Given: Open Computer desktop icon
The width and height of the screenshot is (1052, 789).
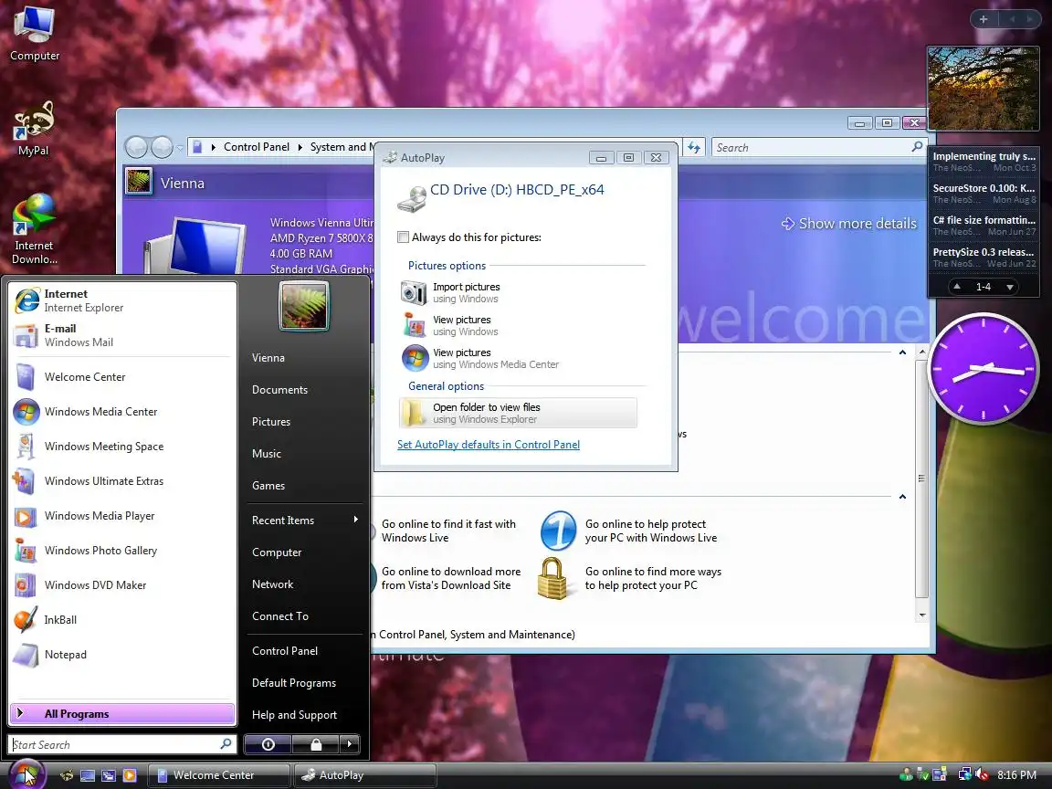Looking at the screenshot, I should point(34,34).
